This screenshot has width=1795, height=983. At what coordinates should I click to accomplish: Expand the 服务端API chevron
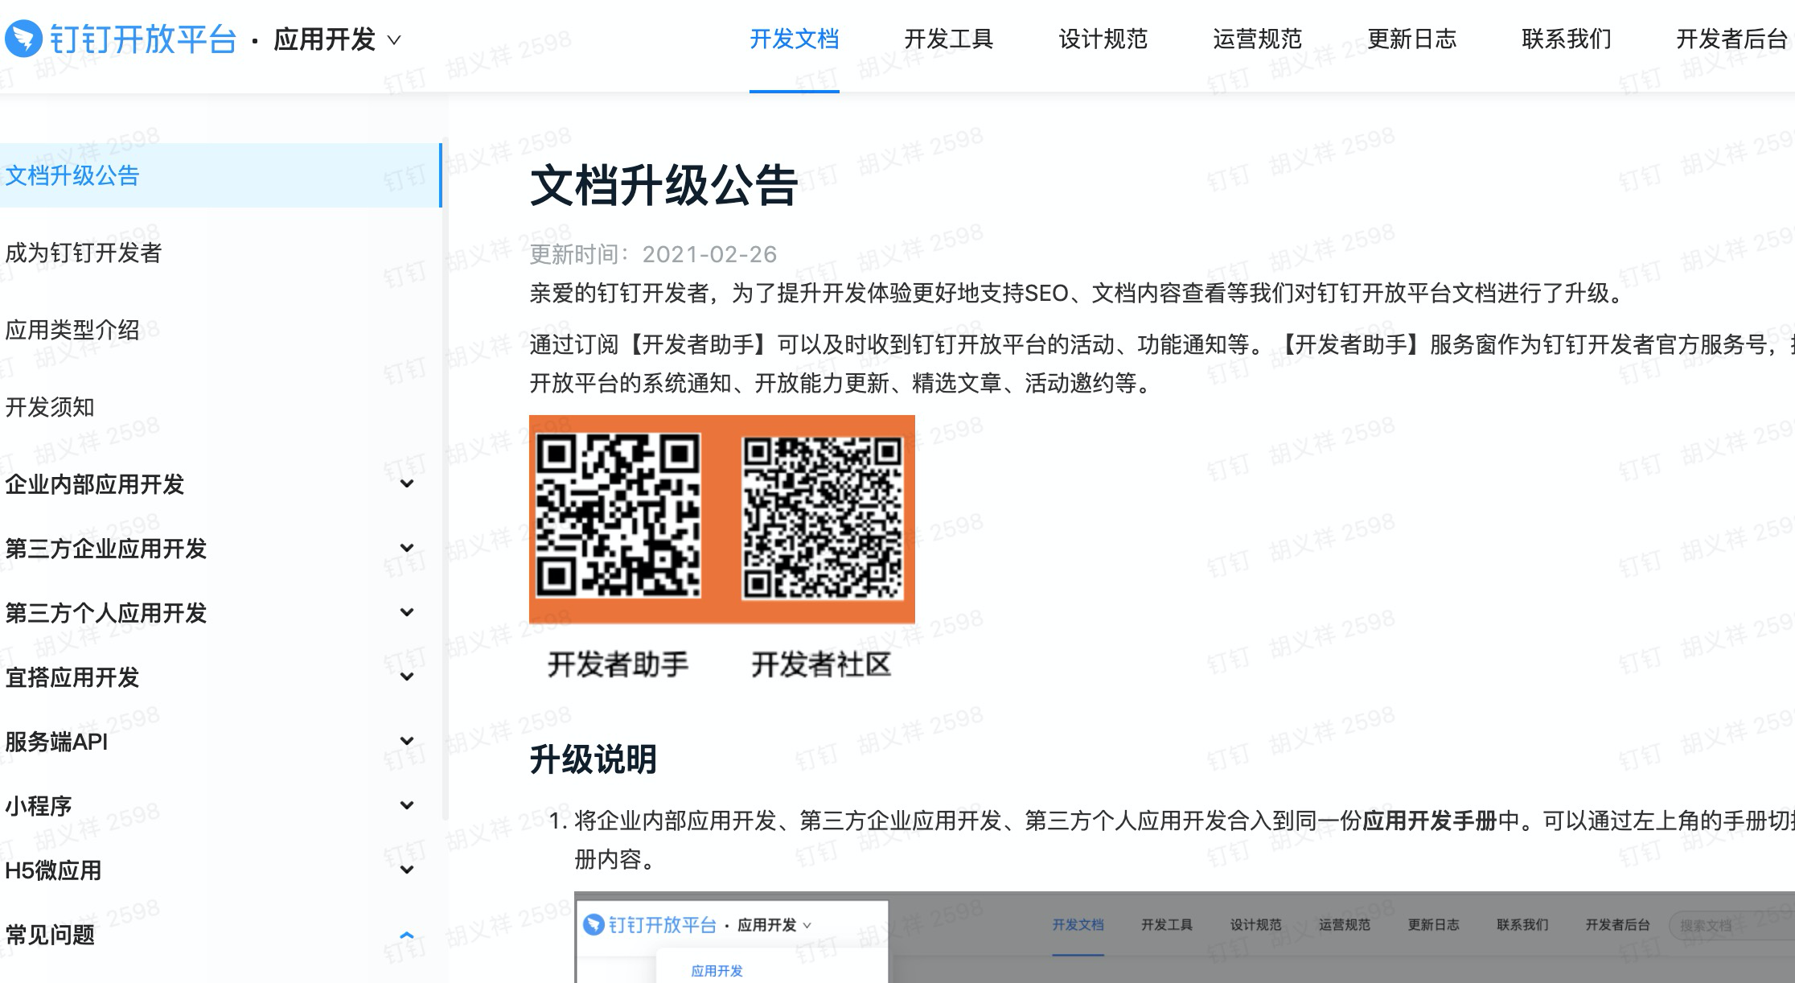[407, 741]
